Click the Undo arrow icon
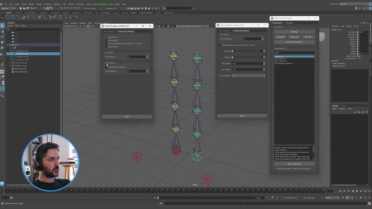This screenshot has width=372, height=209. tap(31, 8)
